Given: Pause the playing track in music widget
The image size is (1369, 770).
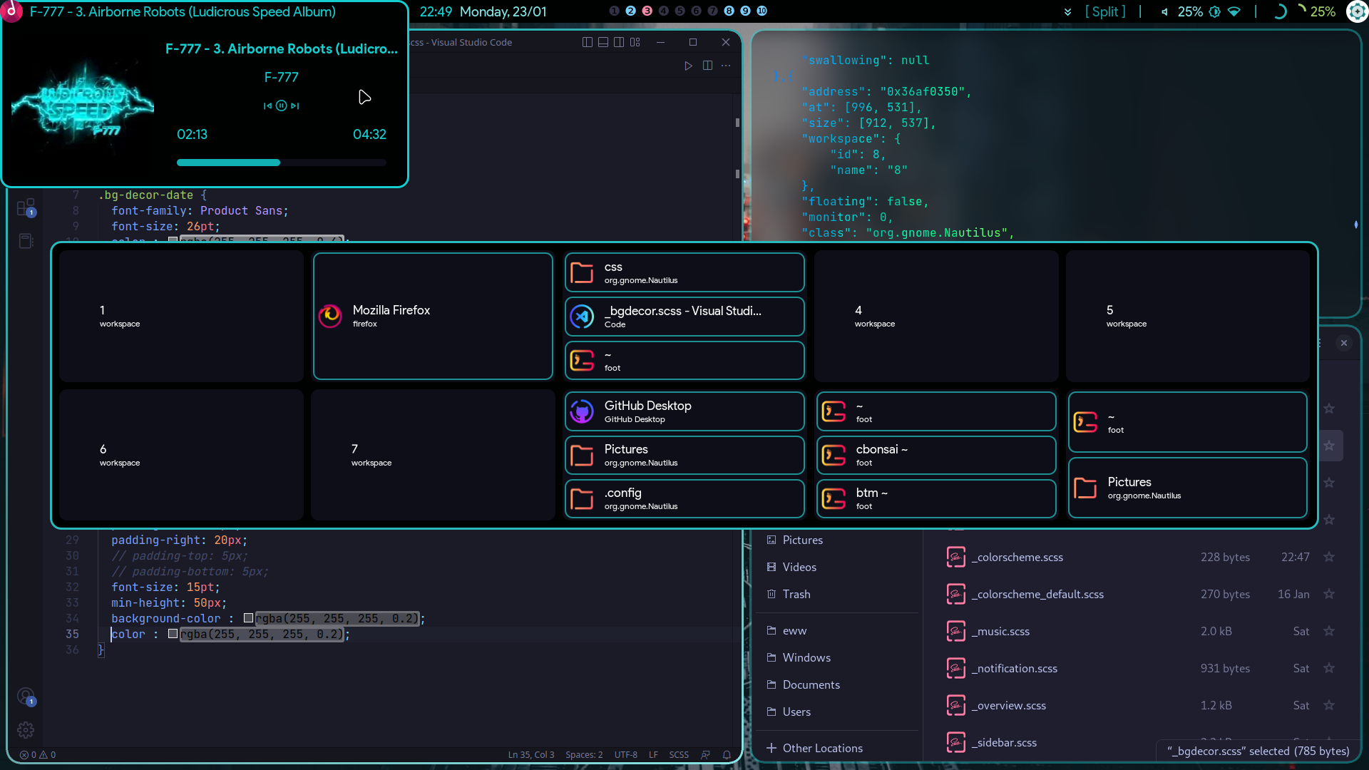Looking at the screenshot, I should 281,106.
